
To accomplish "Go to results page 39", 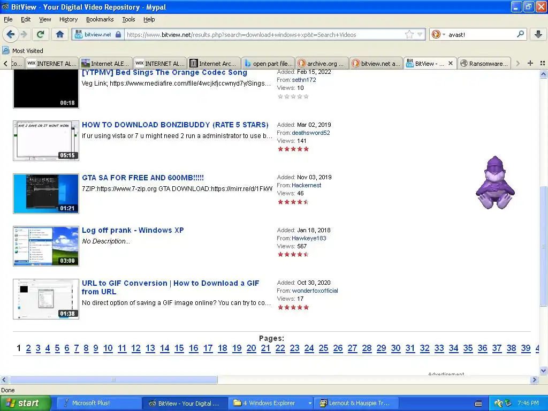I will (526, 348).
